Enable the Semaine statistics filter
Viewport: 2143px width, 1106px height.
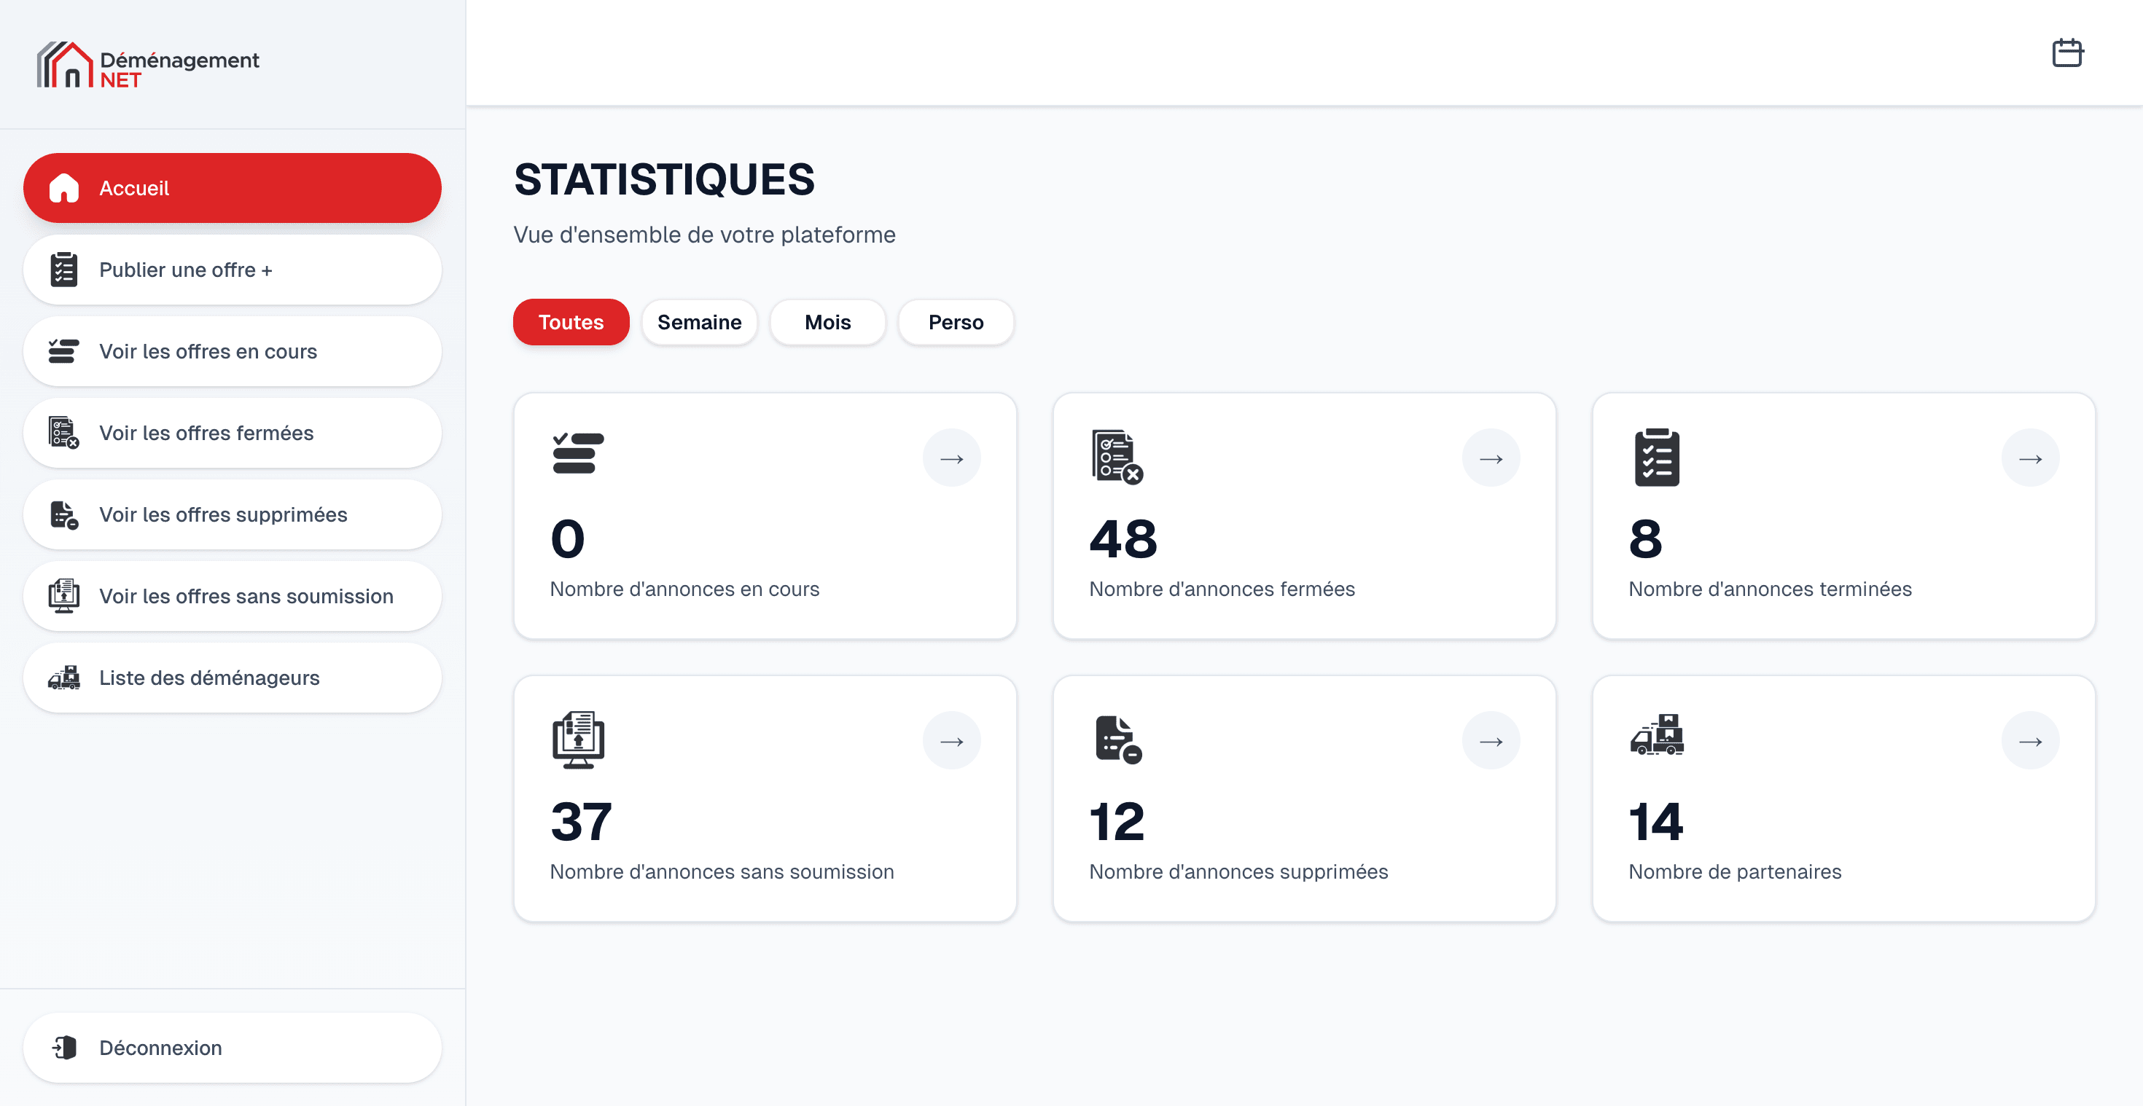(x=700, y=322)
